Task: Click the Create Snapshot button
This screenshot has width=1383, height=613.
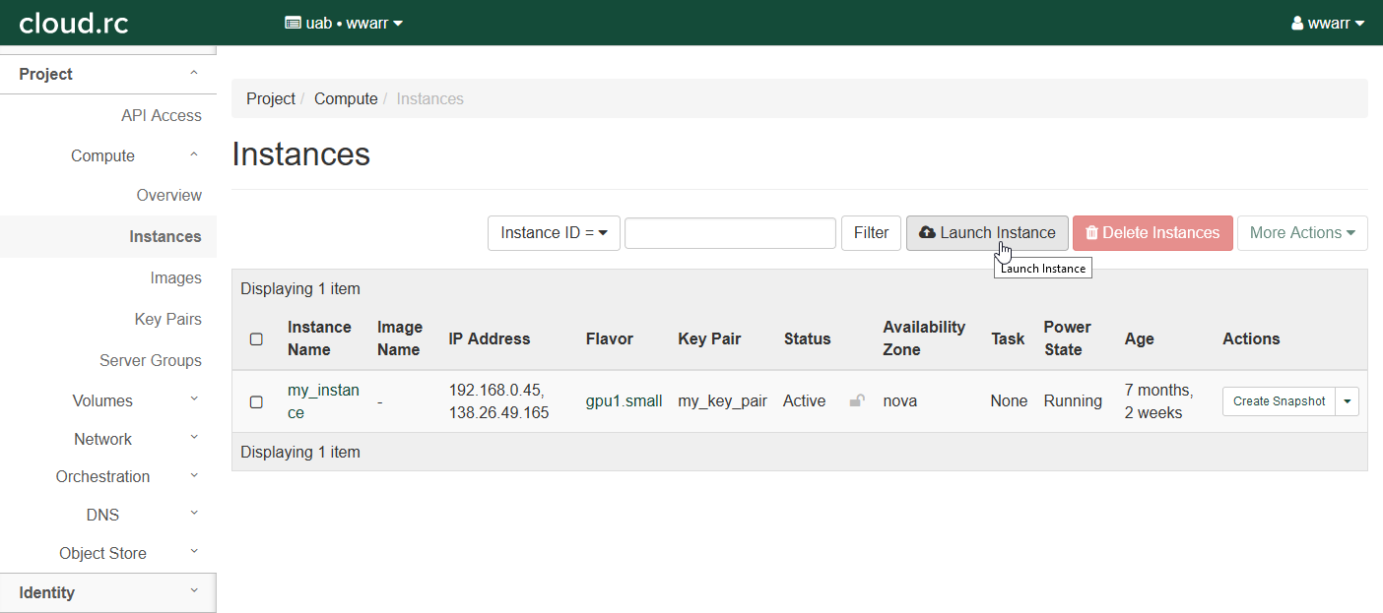Action: (1279, 401)
